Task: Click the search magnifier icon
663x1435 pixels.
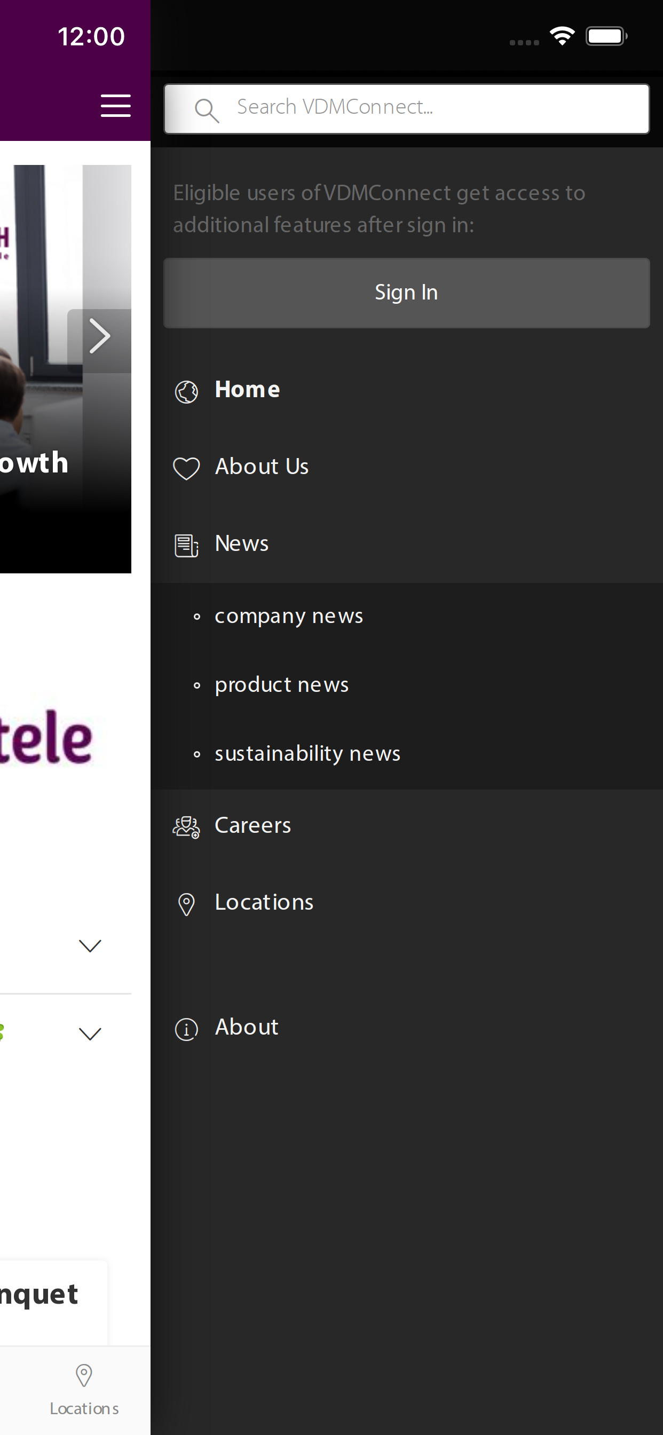Action: (x=207, y=110)
